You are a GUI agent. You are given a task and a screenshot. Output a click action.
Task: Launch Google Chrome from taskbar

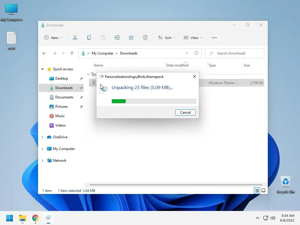click(35, 218)
